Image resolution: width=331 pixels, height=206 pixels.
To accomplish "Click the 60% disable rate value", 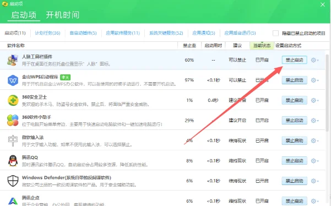I will (189, 60).
